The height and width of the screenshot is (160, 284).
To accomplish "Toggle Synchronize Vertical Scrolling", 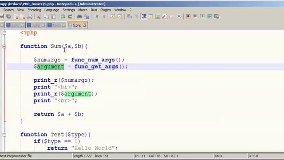I will click(x=113, y=16).
